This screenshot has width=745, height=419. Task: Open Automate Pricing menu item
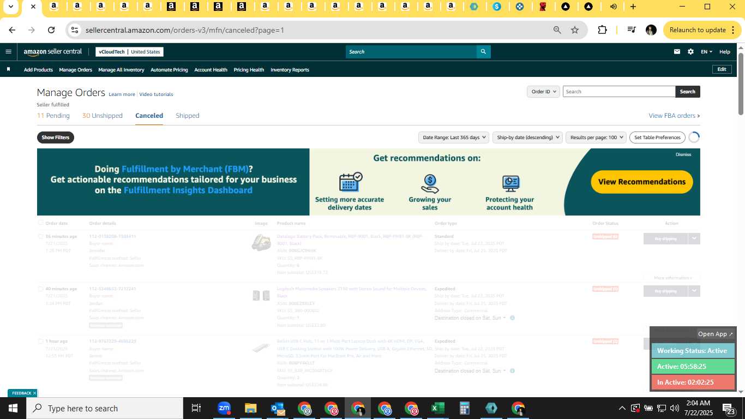coord(169,70)
